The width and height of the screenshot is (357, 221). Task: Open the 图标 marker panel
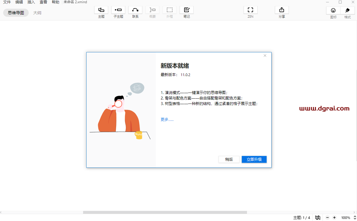pyautogui.click(x=333, y=10)
